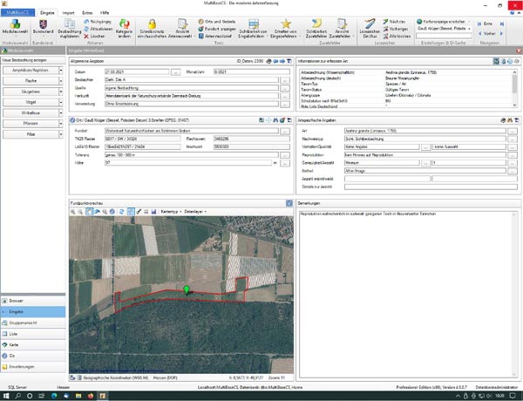Click zoom-in icon in map toolbar

coord(72,212)
